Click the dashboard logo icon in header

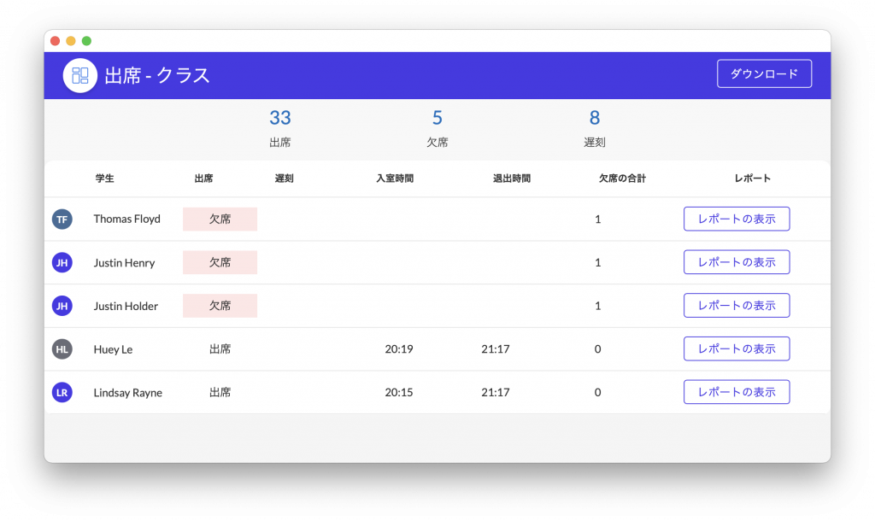(x=79, y=75)
